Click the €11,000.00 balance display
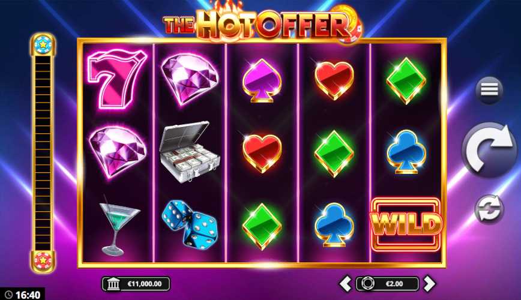The image size is (521, 300). pyautogui.click(x=136, y=284)
